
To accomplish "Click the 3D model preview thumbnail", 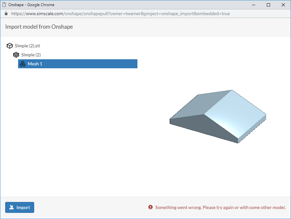I will click(x=218, y=117).
